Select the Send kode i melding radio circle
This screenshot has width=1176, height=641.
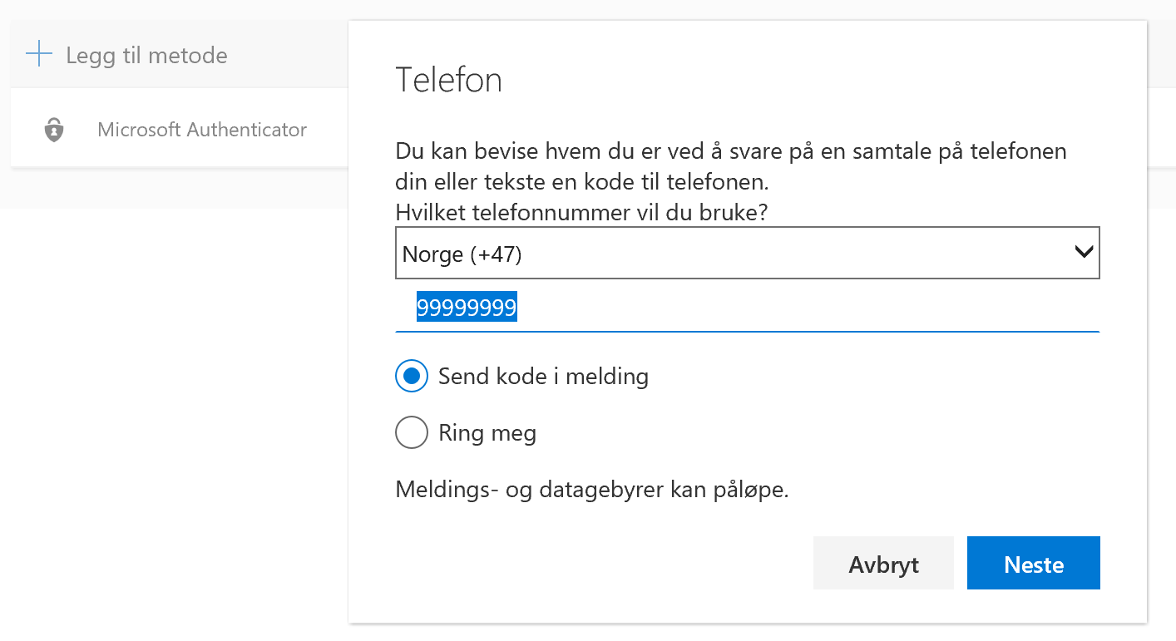click(x=412, y=376)
